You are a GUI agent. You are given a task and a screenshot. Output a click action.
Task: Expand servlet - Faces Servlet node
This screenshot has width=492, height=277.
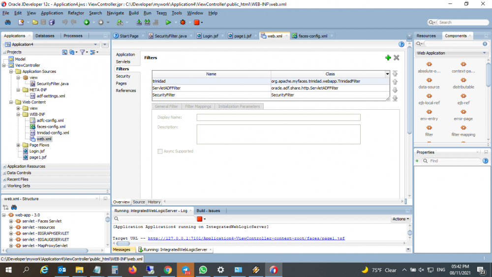click(11, 221)
